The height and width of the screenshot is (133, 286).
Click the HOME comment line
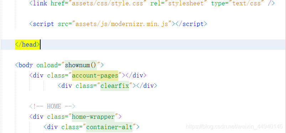[52, 106]
